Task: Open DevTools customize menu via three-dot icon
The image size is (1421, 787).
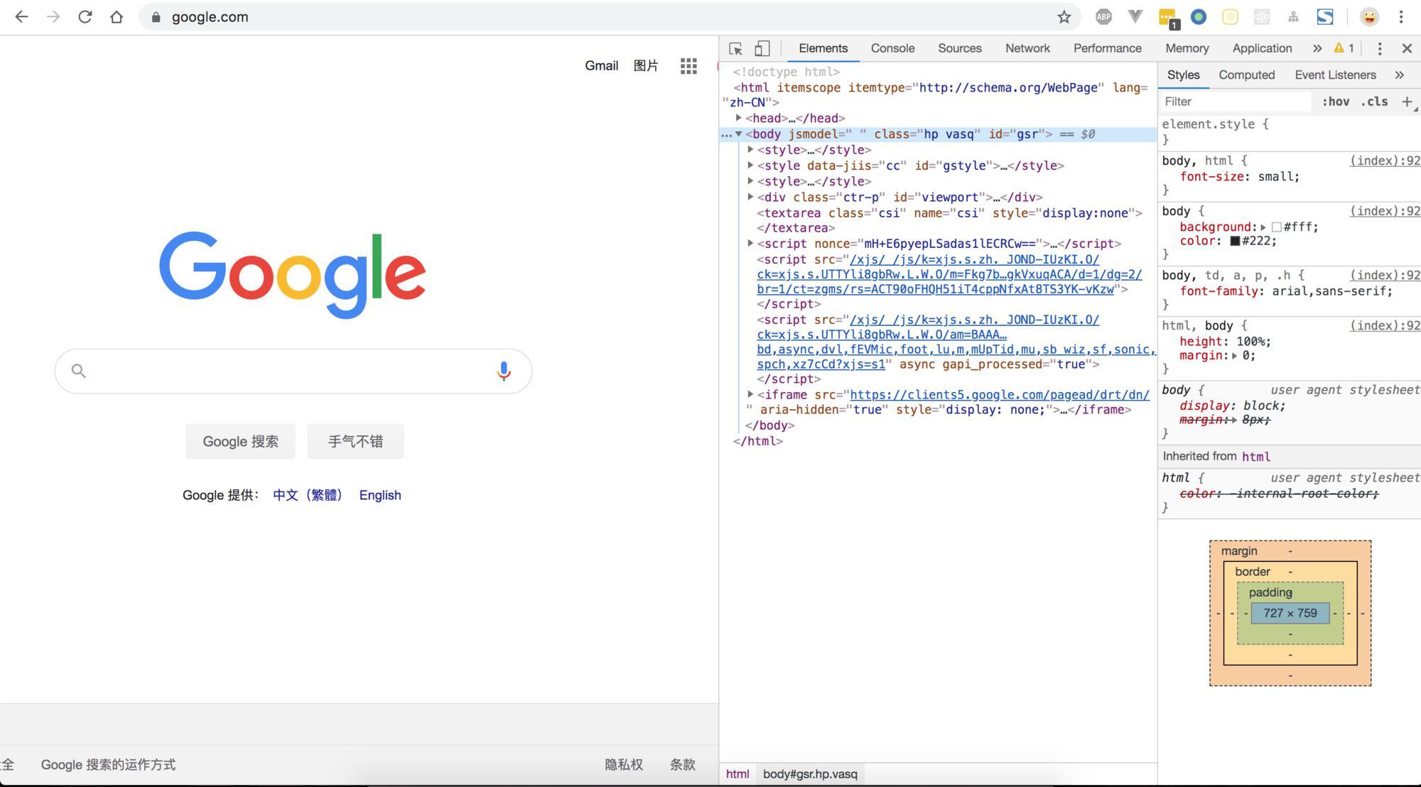Action: [1379, 48]
